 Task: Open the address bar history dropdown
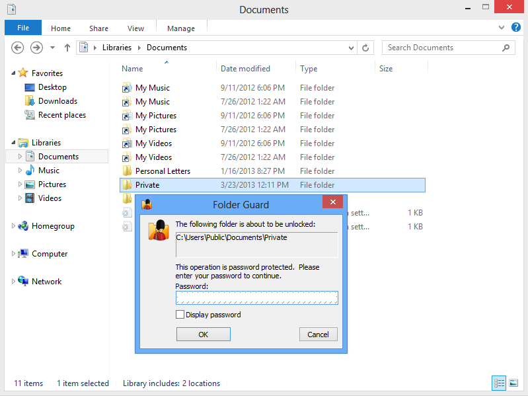tap(351, 48)
